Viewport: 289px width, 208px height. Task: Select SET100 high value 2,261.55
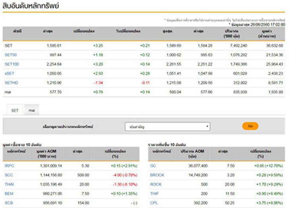tap(173, 64)
